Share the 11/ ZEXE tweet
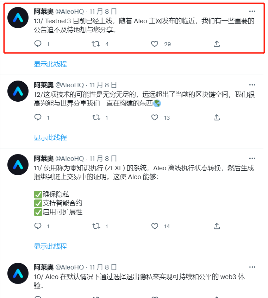The height and width of the screenshot is (298, 268). (217, 226)
